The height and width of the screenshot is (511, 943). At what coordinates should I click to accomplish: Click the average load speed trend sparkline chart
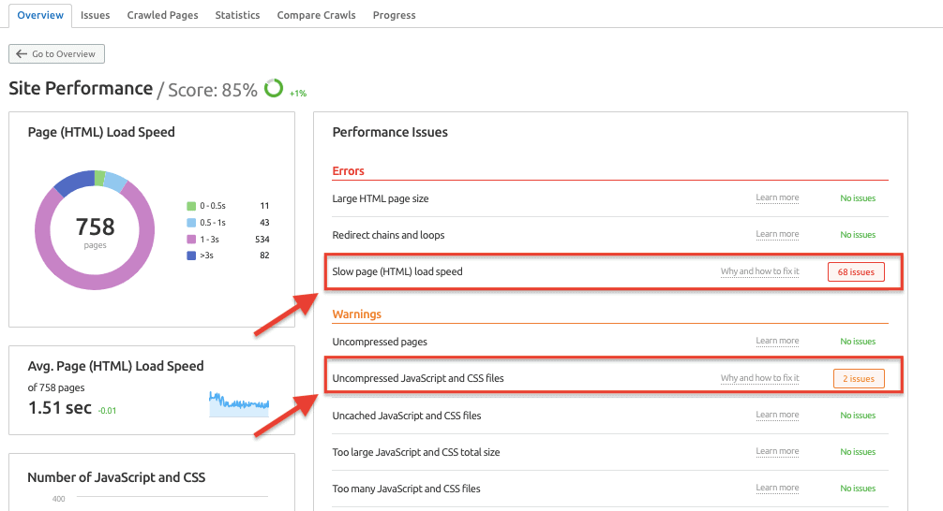coord(239,404)
